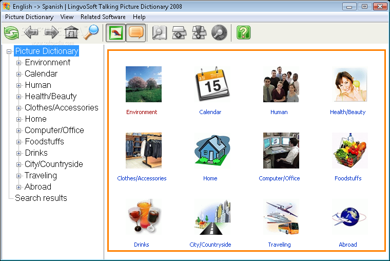
Task: Click the Abroad globe with airplane picture
Action: point(350,217)
